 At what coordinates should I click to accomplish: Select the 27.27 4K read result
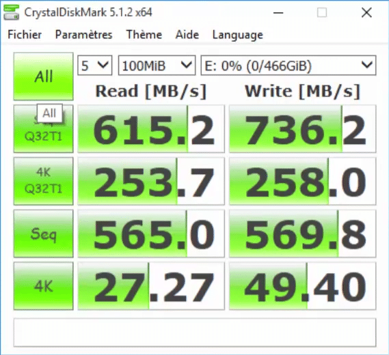(151, 286)
